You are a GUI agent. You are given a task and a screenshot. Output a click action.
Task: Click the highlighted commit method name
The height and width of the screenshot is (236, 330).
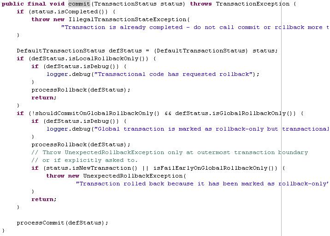tap(79, 4)
